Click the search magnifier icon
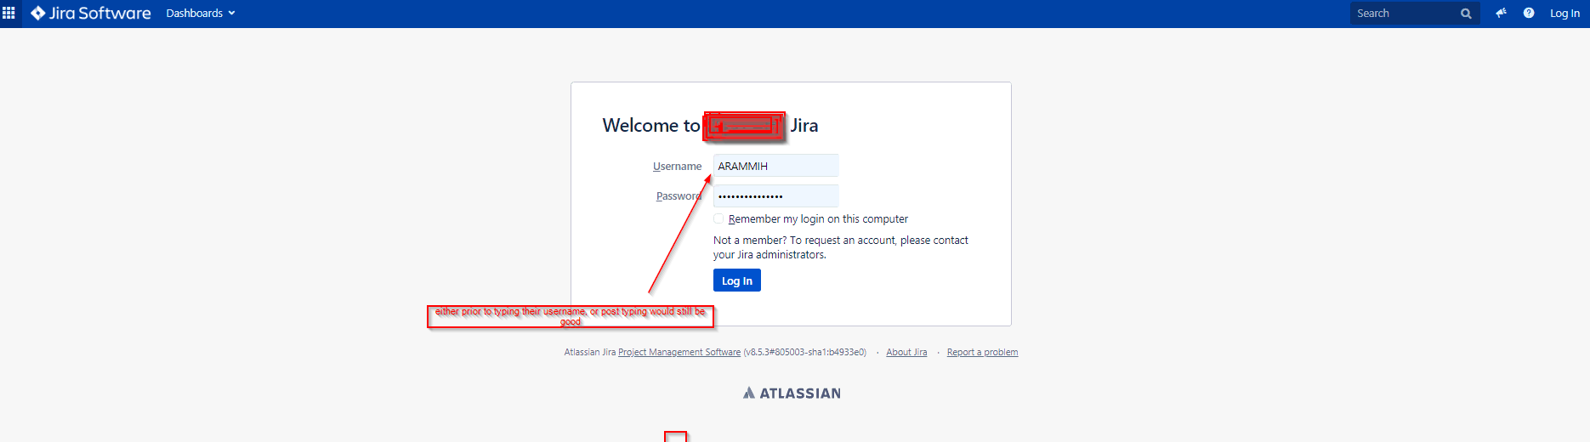1590x442 pixels. click(1466, 14)
